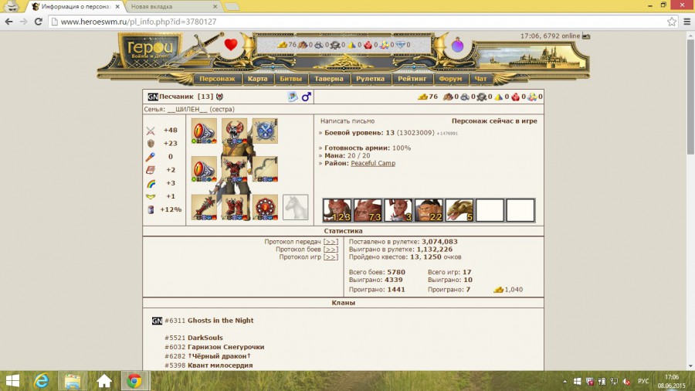Viewport: 695px width, 391px height.
Task: Select army unit with 22 count
Action: point(429,210)
